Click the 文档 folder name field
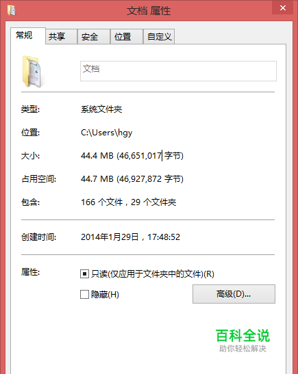 click(x=178, y=71)
